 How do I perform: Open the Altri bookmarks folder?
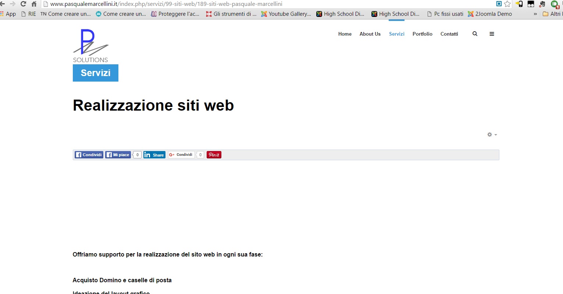(552, 14)
